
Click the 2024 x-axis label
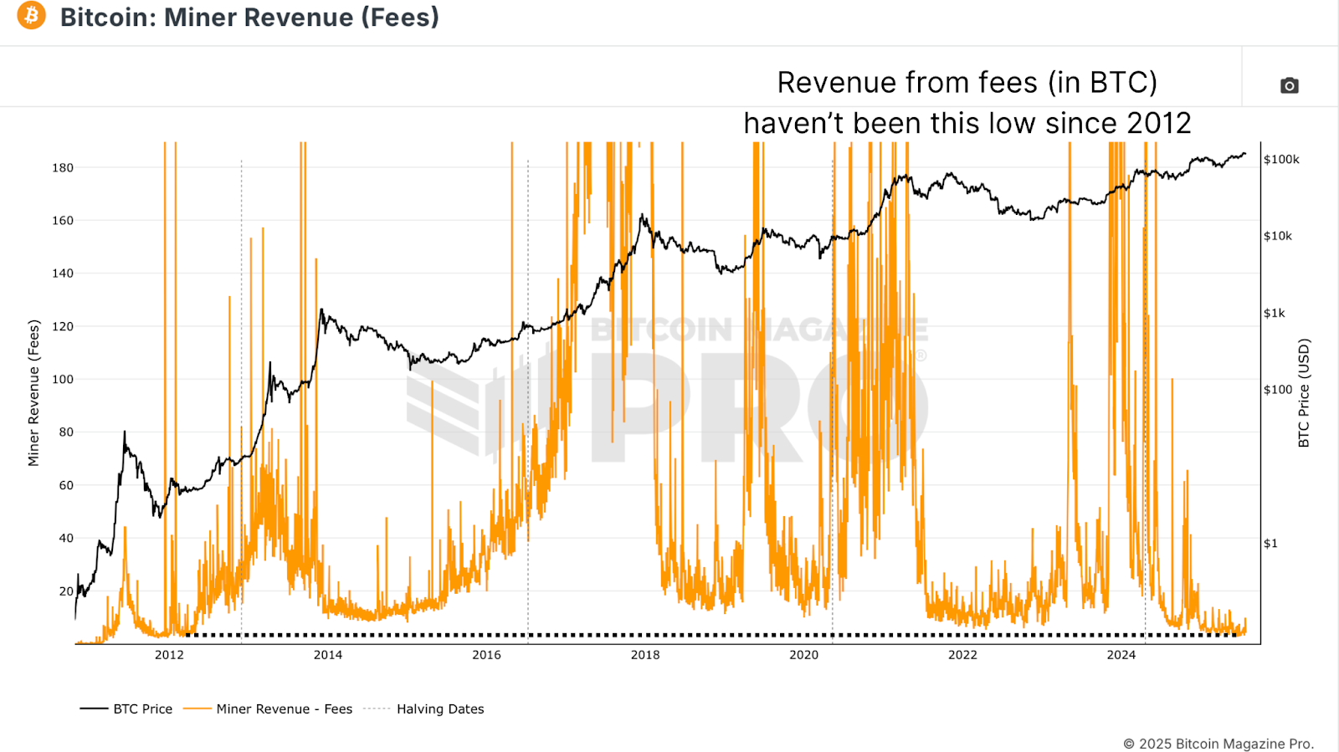(x=1121, y=655)
